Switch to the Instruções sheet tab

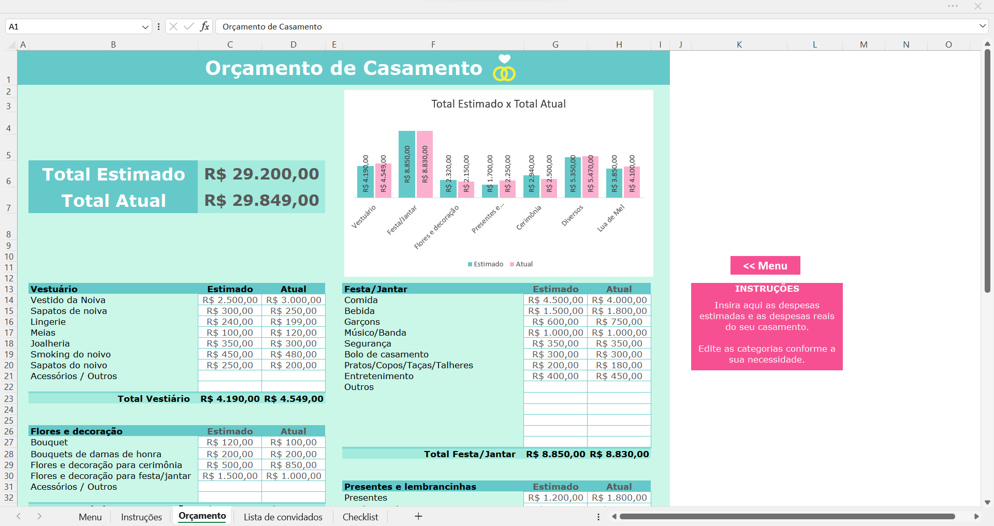click(x=141, y=516)
